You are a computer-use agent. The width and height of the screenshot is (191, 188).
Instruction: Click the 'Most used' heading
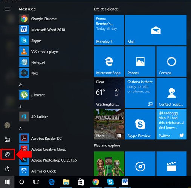point(27,9)
